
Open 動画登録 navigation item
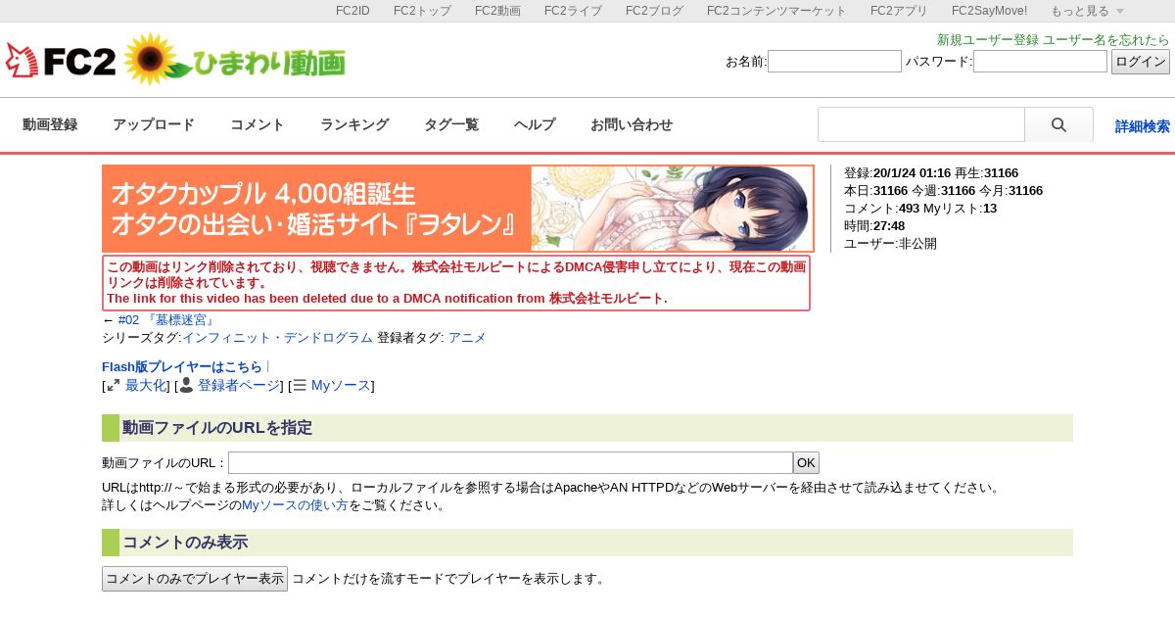pyautogui.click(x=50, y=124)
